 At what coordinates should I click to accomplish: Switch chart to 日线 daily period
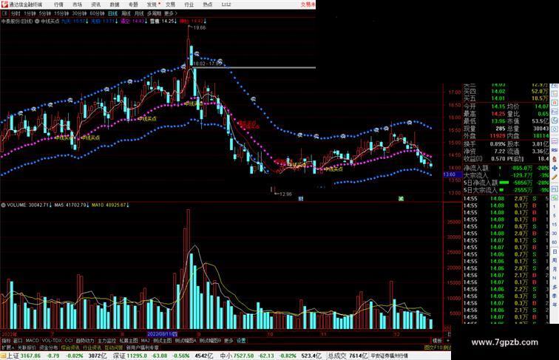click(112, 13)
